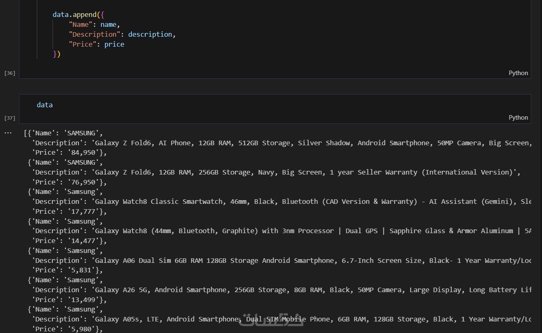Click on the data.append line of code
Screen dimensions: 542x333
[x=79, y=15]
